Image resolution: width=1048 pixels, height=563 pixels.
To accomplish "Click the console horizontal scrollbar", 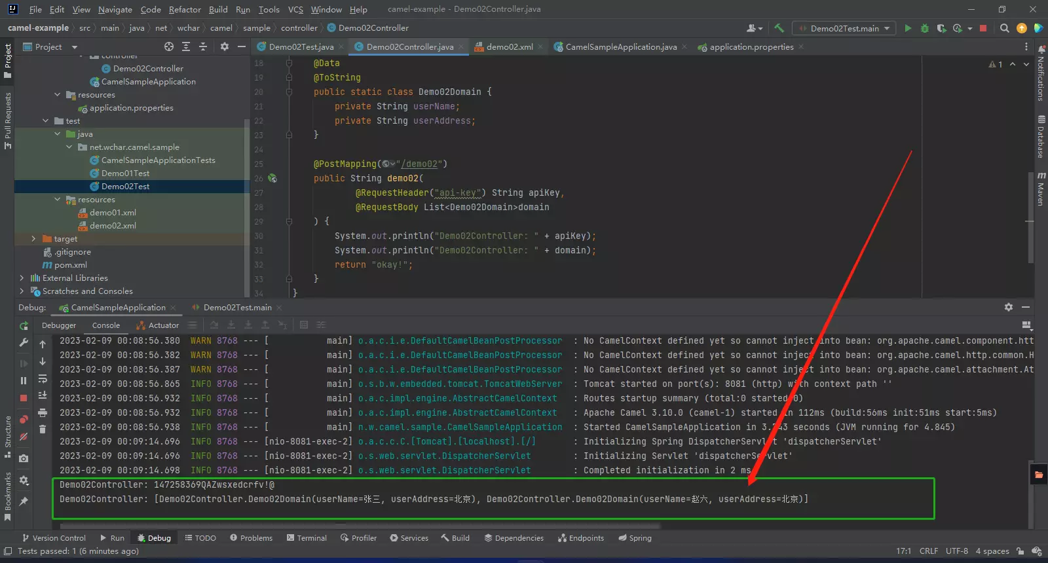I will click(x=360, y=526).
